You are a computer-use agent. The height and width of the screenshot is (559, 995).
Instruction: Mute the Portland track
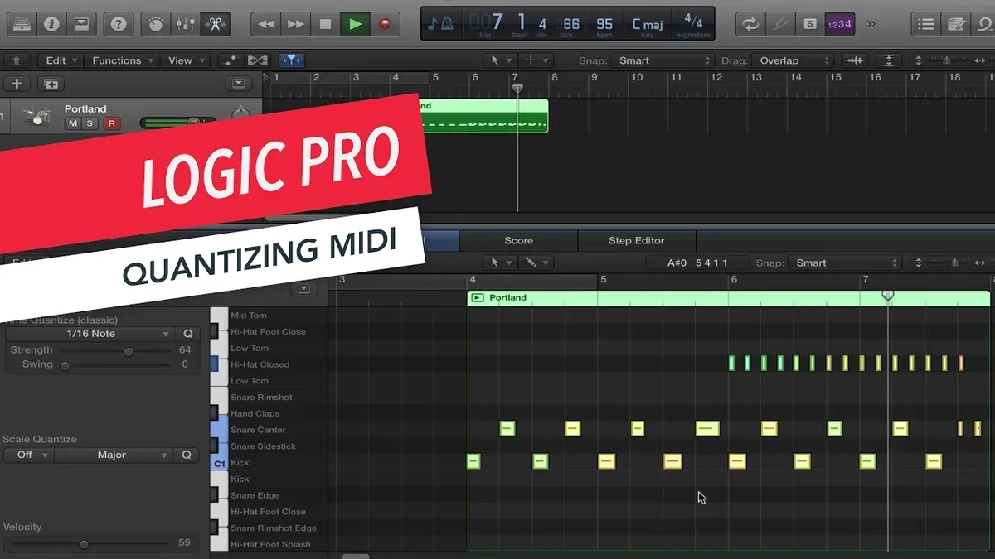73,123
